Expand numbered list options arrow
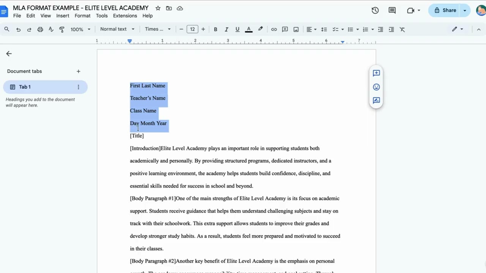The image size is (486, 273). pos(372,29)
